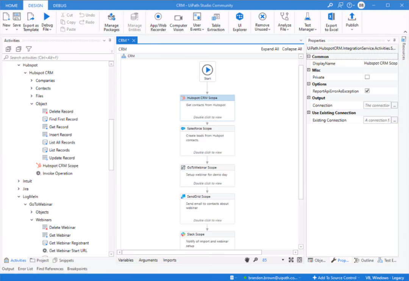Expand the Jira tree node
Screen dimensions: 409x281
(x=19, y=189)
